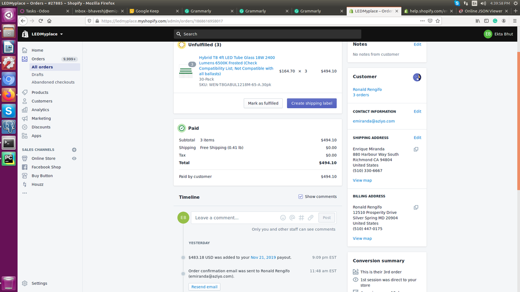Add a sales channel with plus icon
The height and width of the screenshot is (292, 520).
pyautogui.click(x=74, y=150)
